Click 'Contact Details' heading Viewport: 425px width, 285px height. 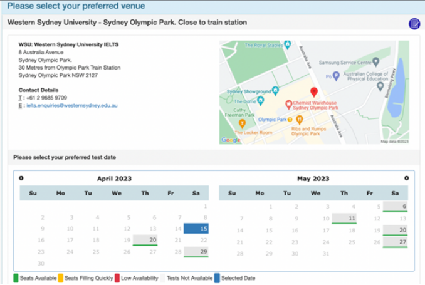(38, 90)
